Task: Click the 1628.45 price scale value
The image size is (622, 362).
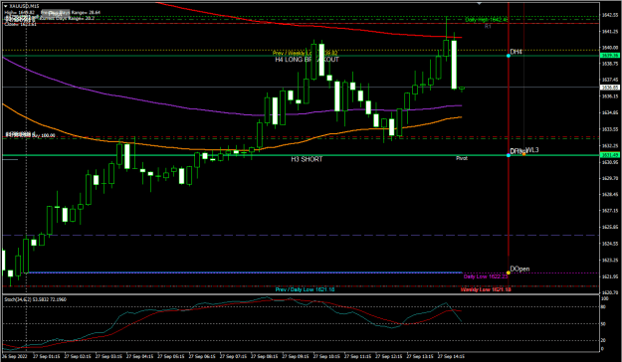Action: pos(610,194)
